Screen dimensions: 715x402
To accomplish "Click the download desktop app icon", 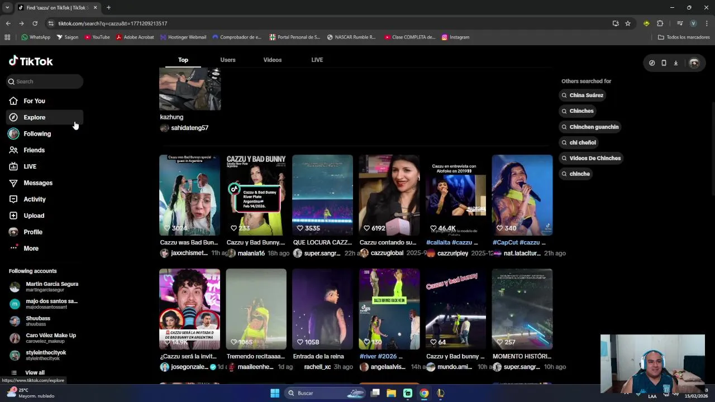I will pos(676,63).
